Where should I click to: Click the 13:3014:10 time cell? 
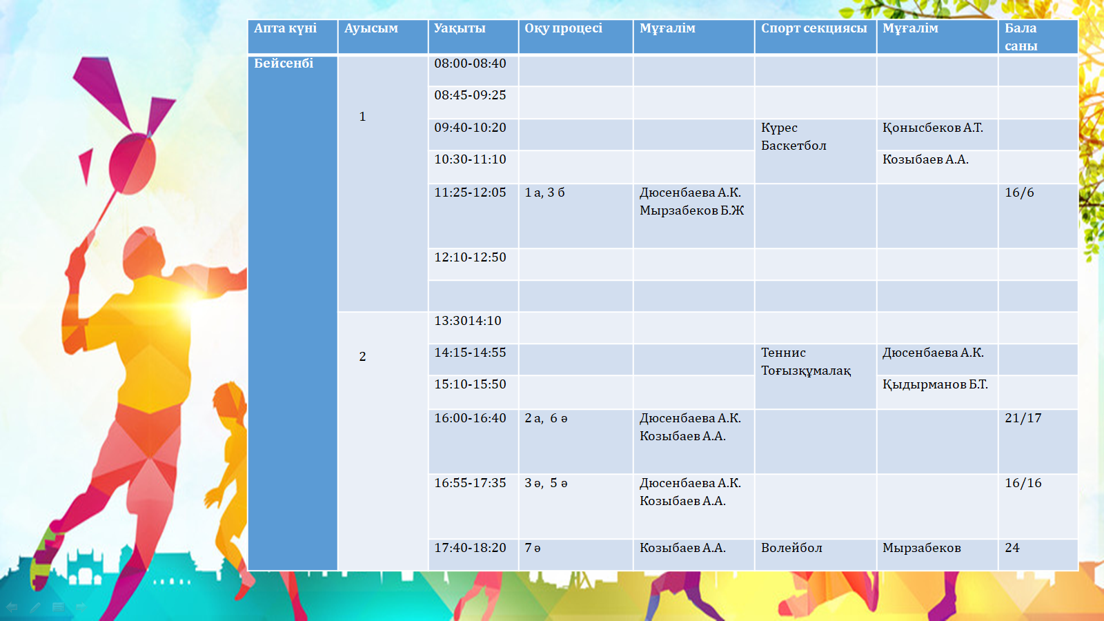(x=473, y=328)
